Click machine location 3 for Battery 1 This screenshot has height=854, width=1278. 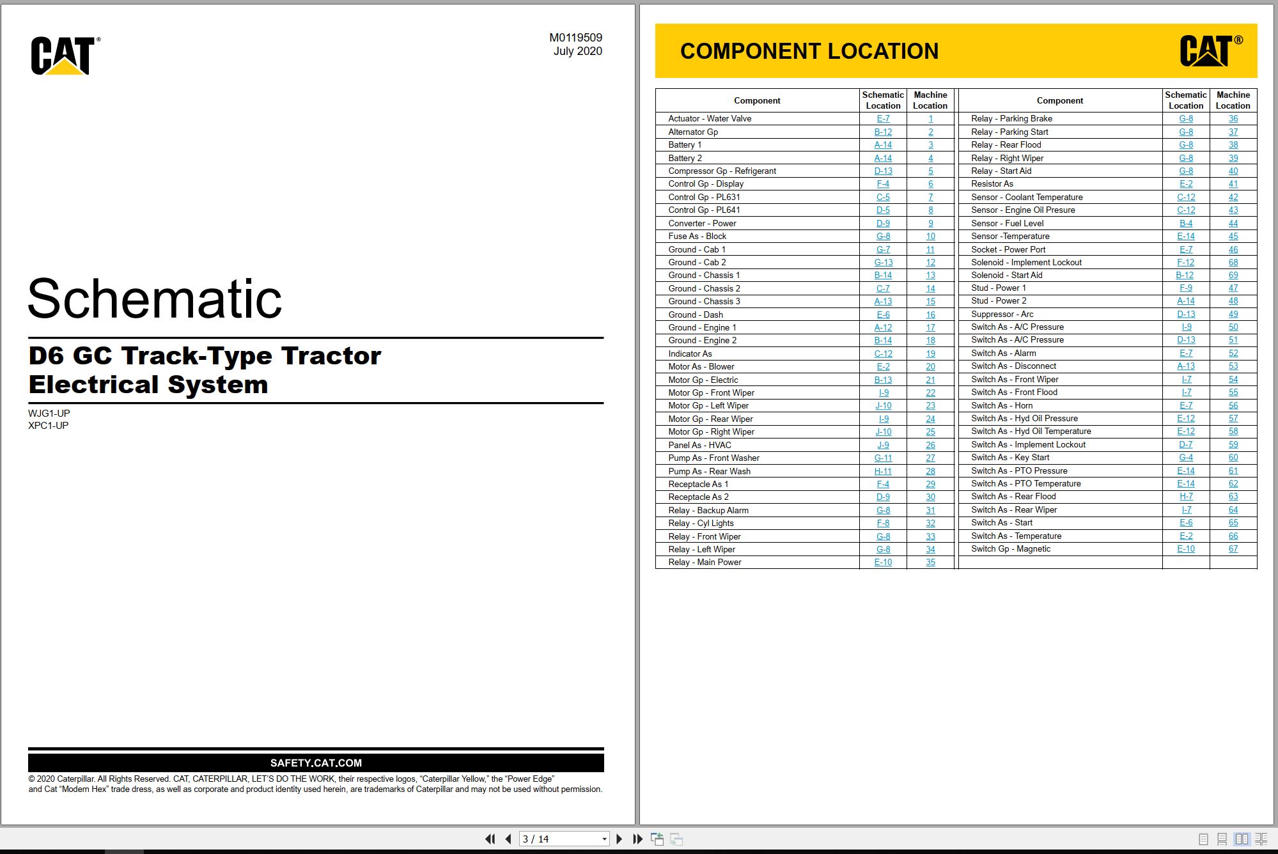[930, 145]
